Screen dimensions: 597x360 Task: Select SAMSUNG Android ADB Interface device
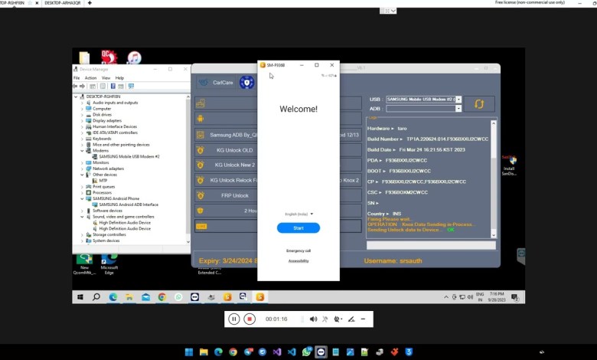coord(128,205)
